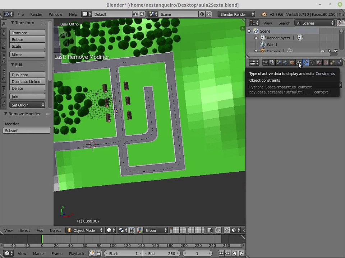The image size is (345, 258).
Task: Open the Constraints chain-link icon
Action: pos(299,63)
